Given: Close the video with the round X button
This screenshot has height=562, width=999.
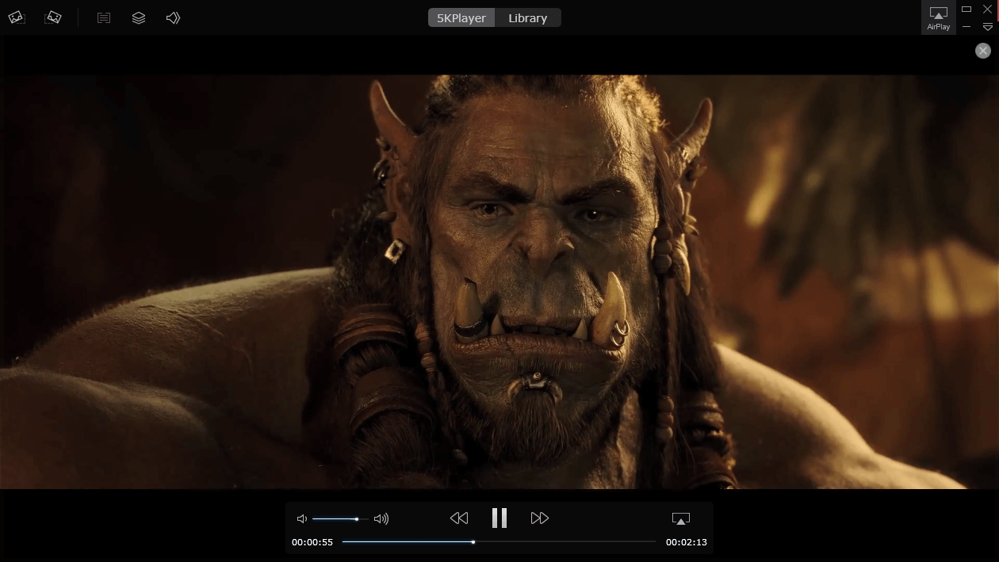Looking at the screenshot, I should coord(983,51).
